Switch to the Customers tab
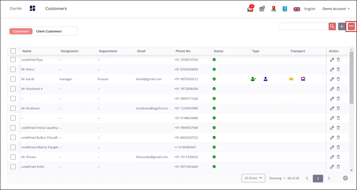 [x=21, y=31]
